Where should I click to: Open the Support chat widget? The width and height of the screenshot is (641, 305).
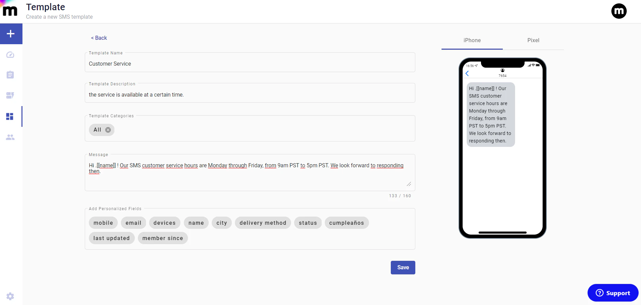tap(613, 293)
